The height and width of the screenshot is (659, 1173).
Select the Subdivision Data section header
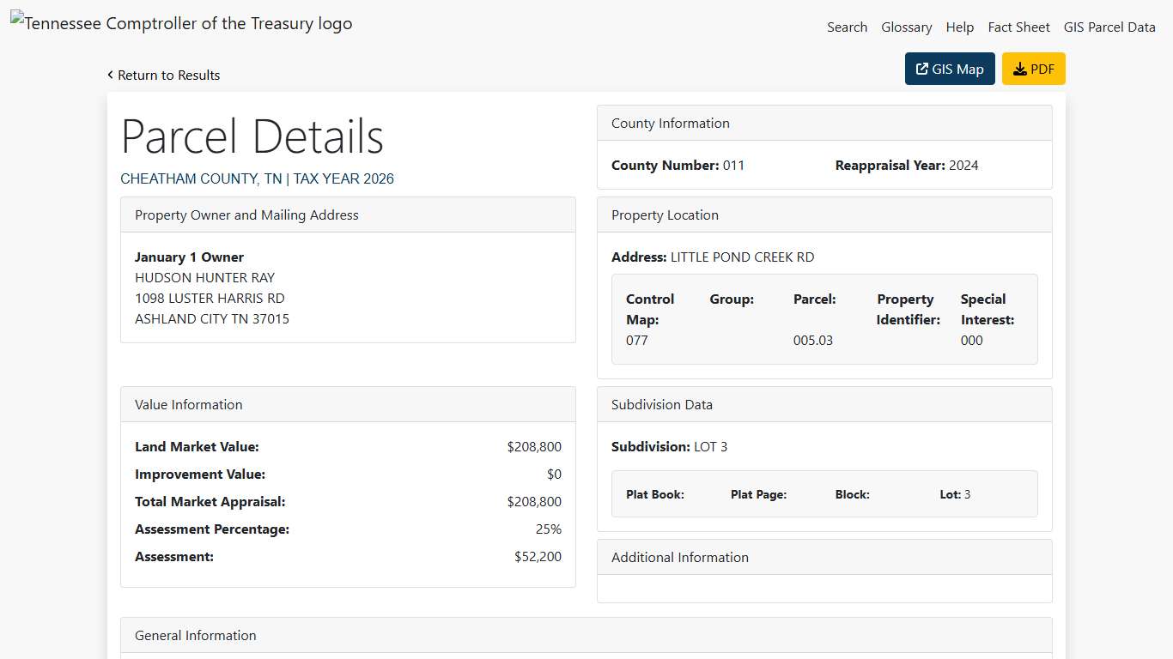coord(662,404)
